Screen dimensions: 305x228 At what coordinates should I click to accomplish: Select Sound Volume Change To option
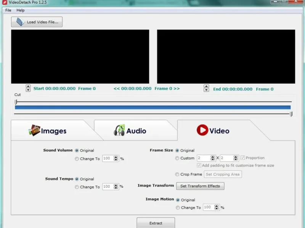pos(77,159)
